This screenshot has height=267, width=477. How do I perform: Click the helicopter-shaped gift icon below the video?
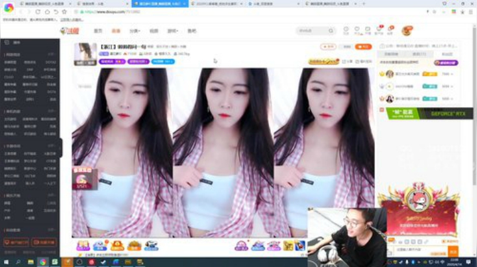click(x=151, y=245)
